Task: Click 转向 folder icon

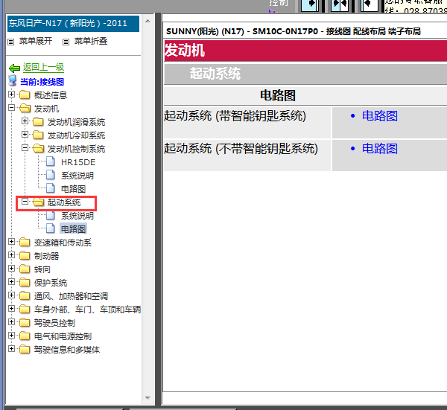Action: click(x=25, y=269)
